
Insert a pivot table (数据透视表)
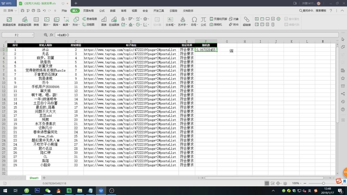click(9, 21)
